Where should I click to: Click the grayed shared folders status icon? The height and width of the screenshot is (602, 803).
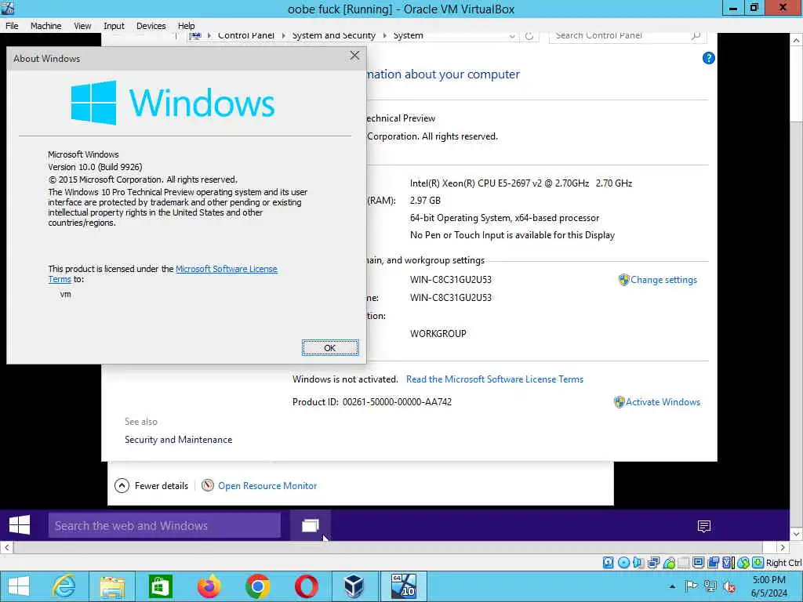(x=684, y=563)
